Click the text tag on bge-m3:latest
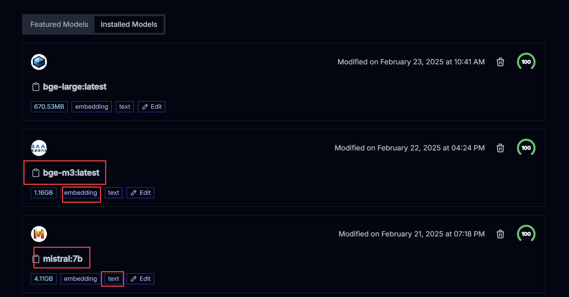Image resolution: width=569 pixels, height=297 pixels. point(113,193)
